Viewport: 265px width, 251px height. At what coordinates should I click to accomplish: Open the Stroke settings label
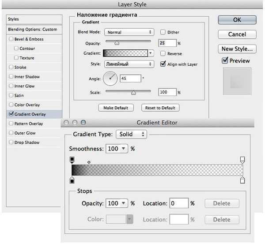pos(20,67)
